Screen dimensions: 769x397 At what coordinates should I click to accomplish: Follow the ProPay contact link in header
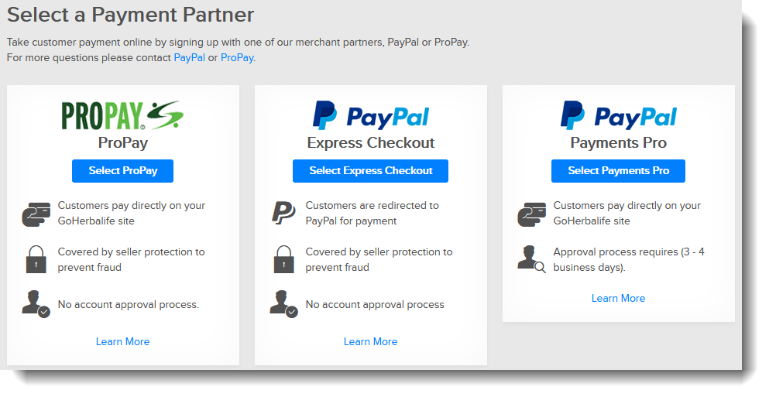[x=236, y=57]
